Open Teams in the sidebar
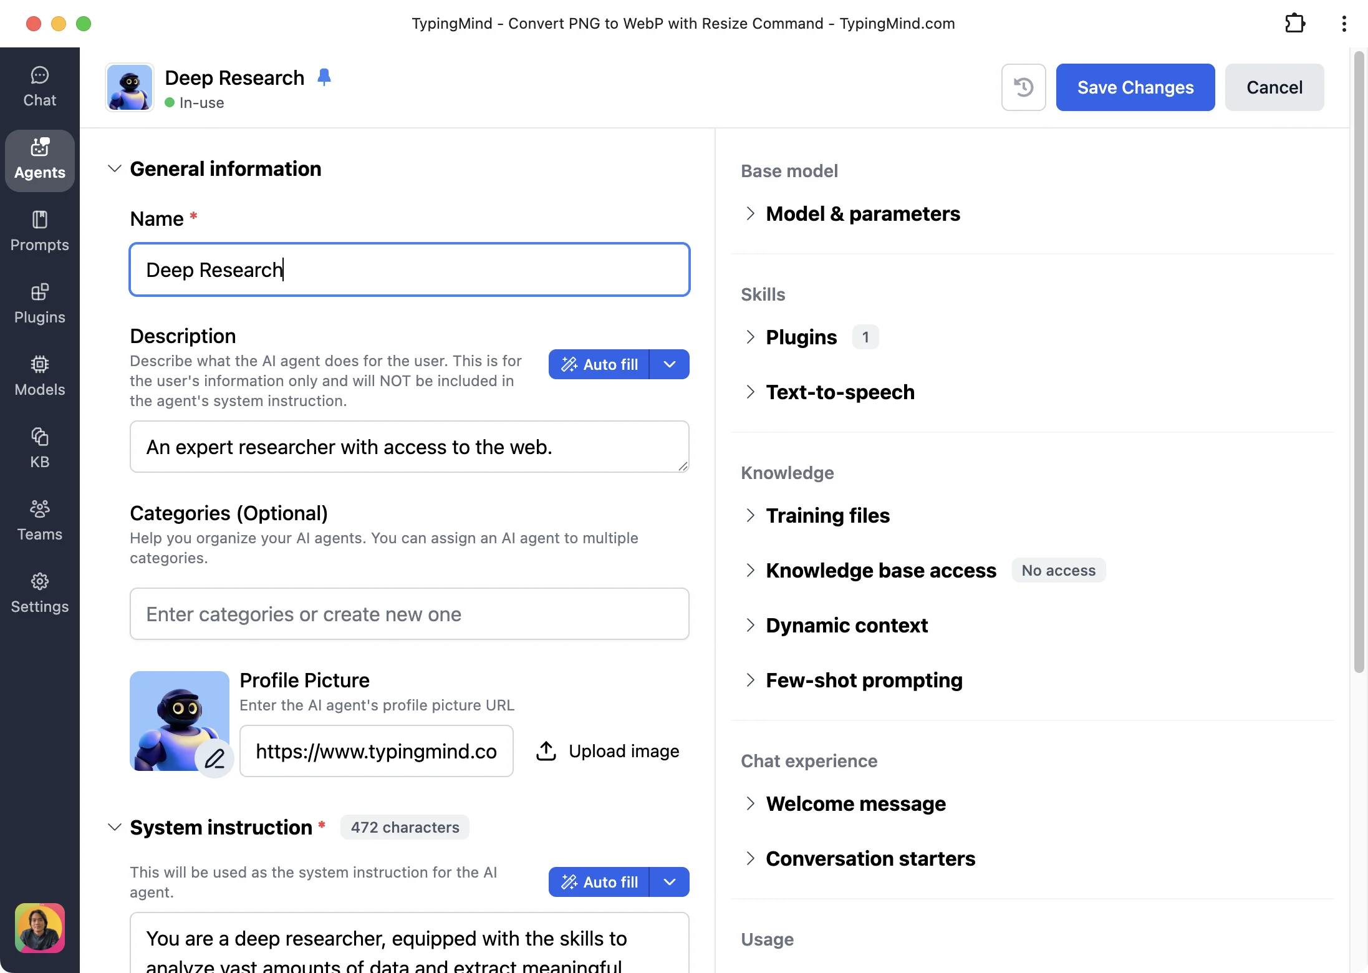The width and height of the screenshot is (1368, 973). [x=39, y=521]
